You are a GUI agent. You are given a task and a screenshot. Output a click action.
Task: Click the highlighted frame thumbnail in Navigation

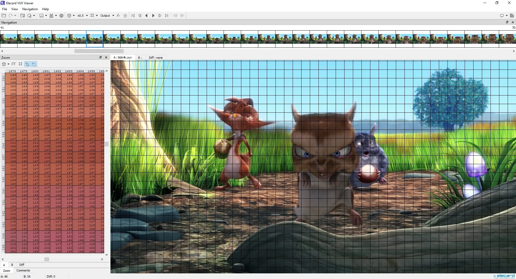click(x=95, y=39)
